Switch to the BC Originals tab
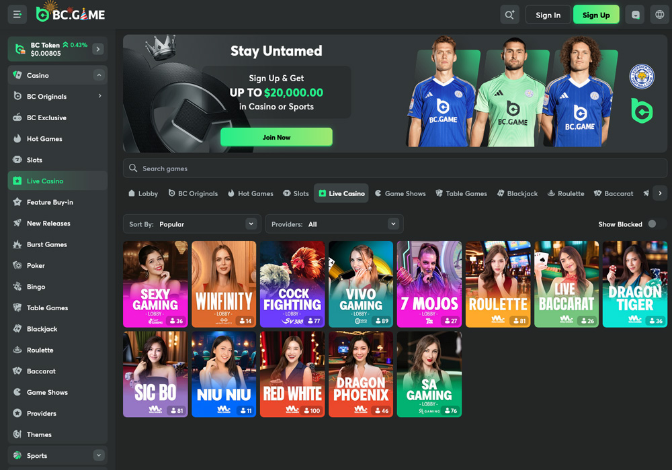 193,193
